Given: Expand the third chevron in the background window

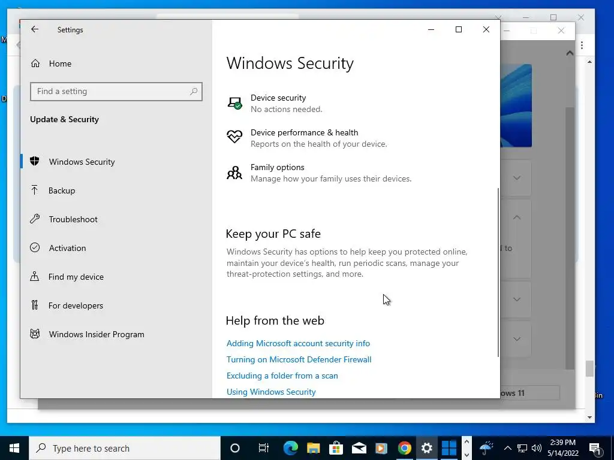Looking at the screenshot, I should coord(517,299).
